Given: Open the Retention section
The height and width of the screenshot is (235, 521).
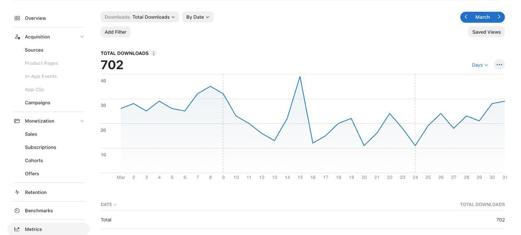Looking at the screenshot, I should [36, 192].
